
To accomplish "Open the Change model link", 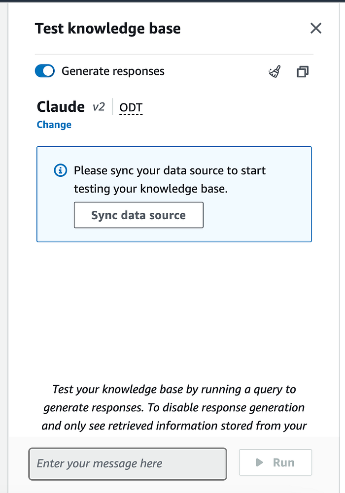I will (x=54, y=125).
